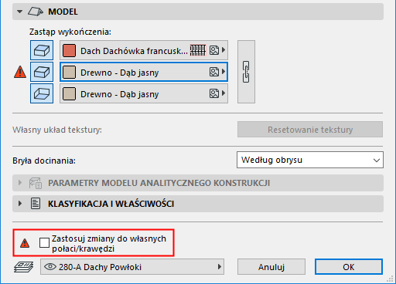Click the eye icon in layer selector
The height and width of the screenshot is (284, 396).
coord(50,267)
